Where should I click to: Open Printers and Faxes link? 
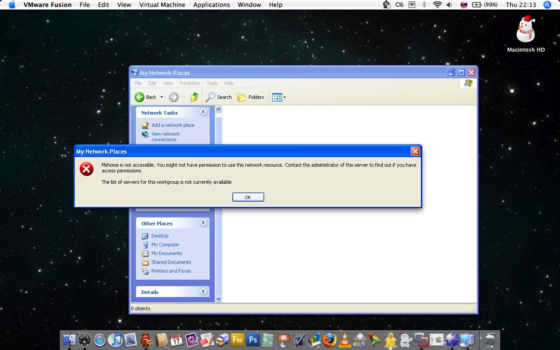pyautogui.click(x=171, y=271)
